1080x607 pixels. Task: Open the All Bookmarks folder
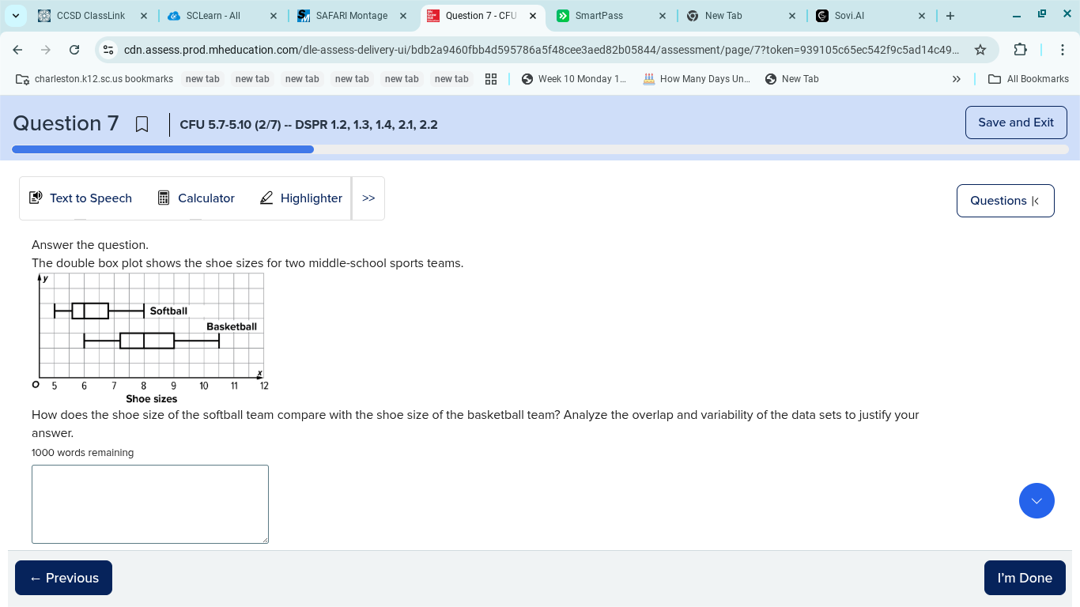[x=1029, y=79]
